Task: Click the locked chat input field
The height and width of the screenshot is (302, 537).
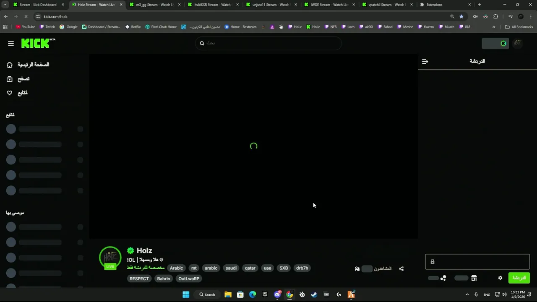Action: (x=477, y=261)
